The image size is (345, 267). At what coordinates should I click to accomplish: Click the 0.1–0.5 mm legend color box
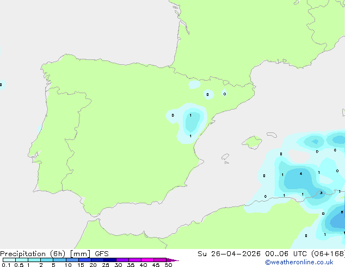(x=9, y=260)
